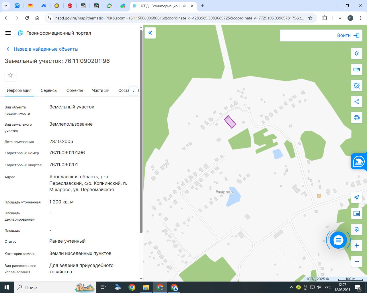Click the share map icon

(x=356, y=102)
